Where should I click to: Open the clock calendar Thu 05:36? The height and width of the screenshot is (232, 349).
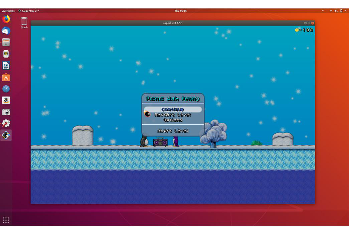coord(180,11)
